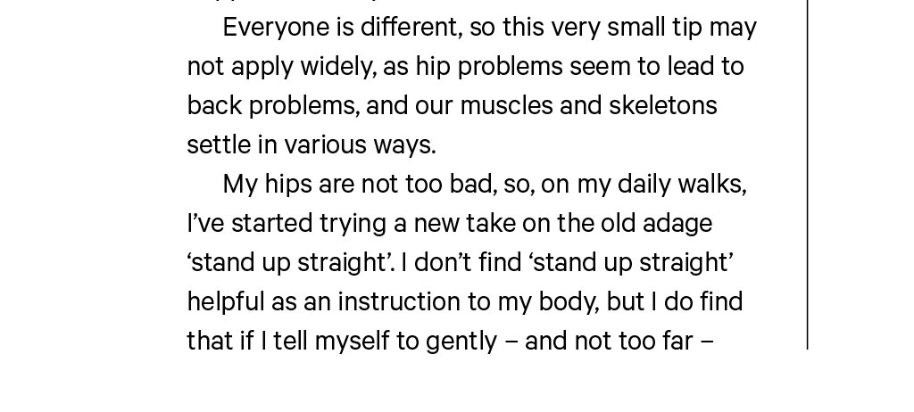Click the word "different" in first line
The height and width of the screenshot is (412, 914).
click(x=411, y=28)
